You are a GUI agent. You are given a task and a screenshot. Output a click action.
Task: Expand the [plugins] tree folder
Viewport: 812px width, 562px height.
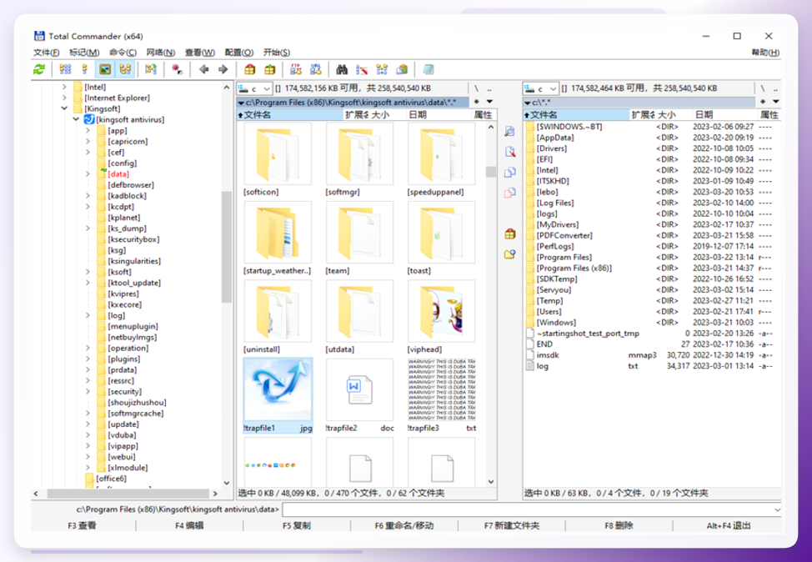point(88,359)
